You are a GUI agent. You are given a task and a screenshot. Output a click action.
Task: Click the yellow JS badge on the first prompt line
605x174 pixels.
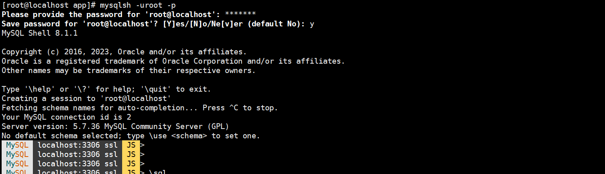pyautogui.click(x=131, y=145)
